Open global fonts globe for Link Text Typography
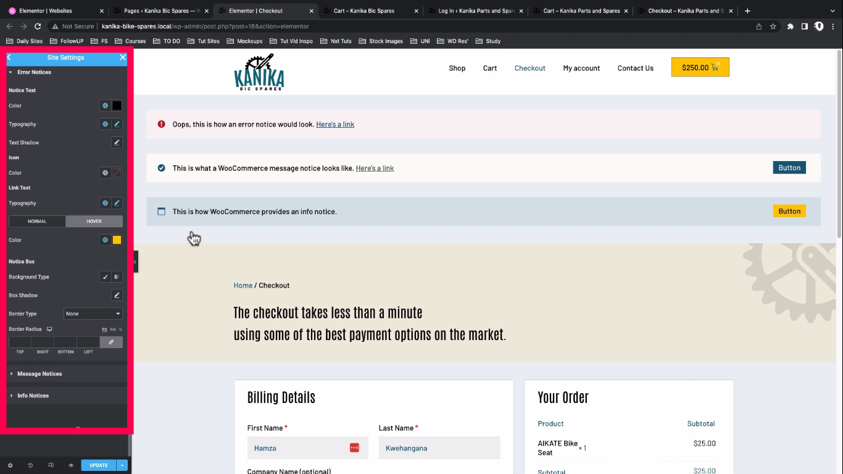The image size is (843, 474). coord(105,203)
